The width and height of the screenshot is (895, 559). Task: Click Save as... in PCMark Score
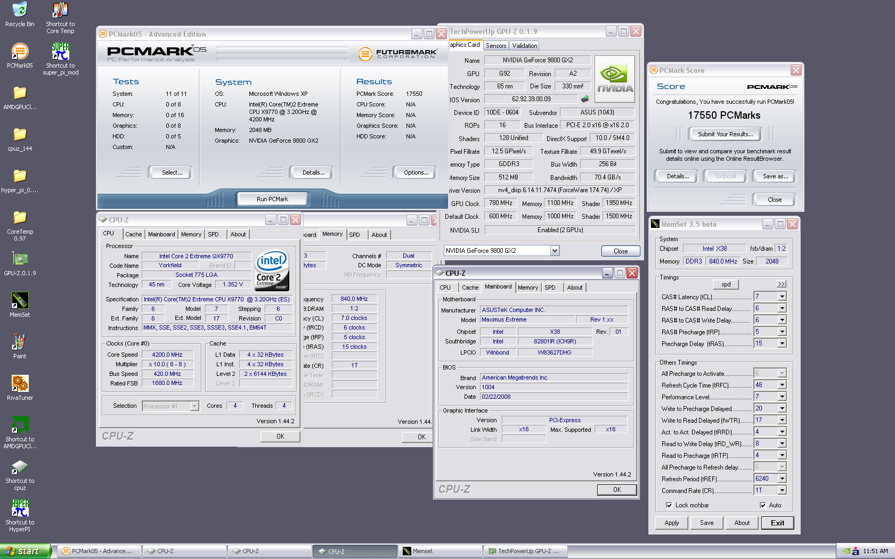click(x=775, y=176)
